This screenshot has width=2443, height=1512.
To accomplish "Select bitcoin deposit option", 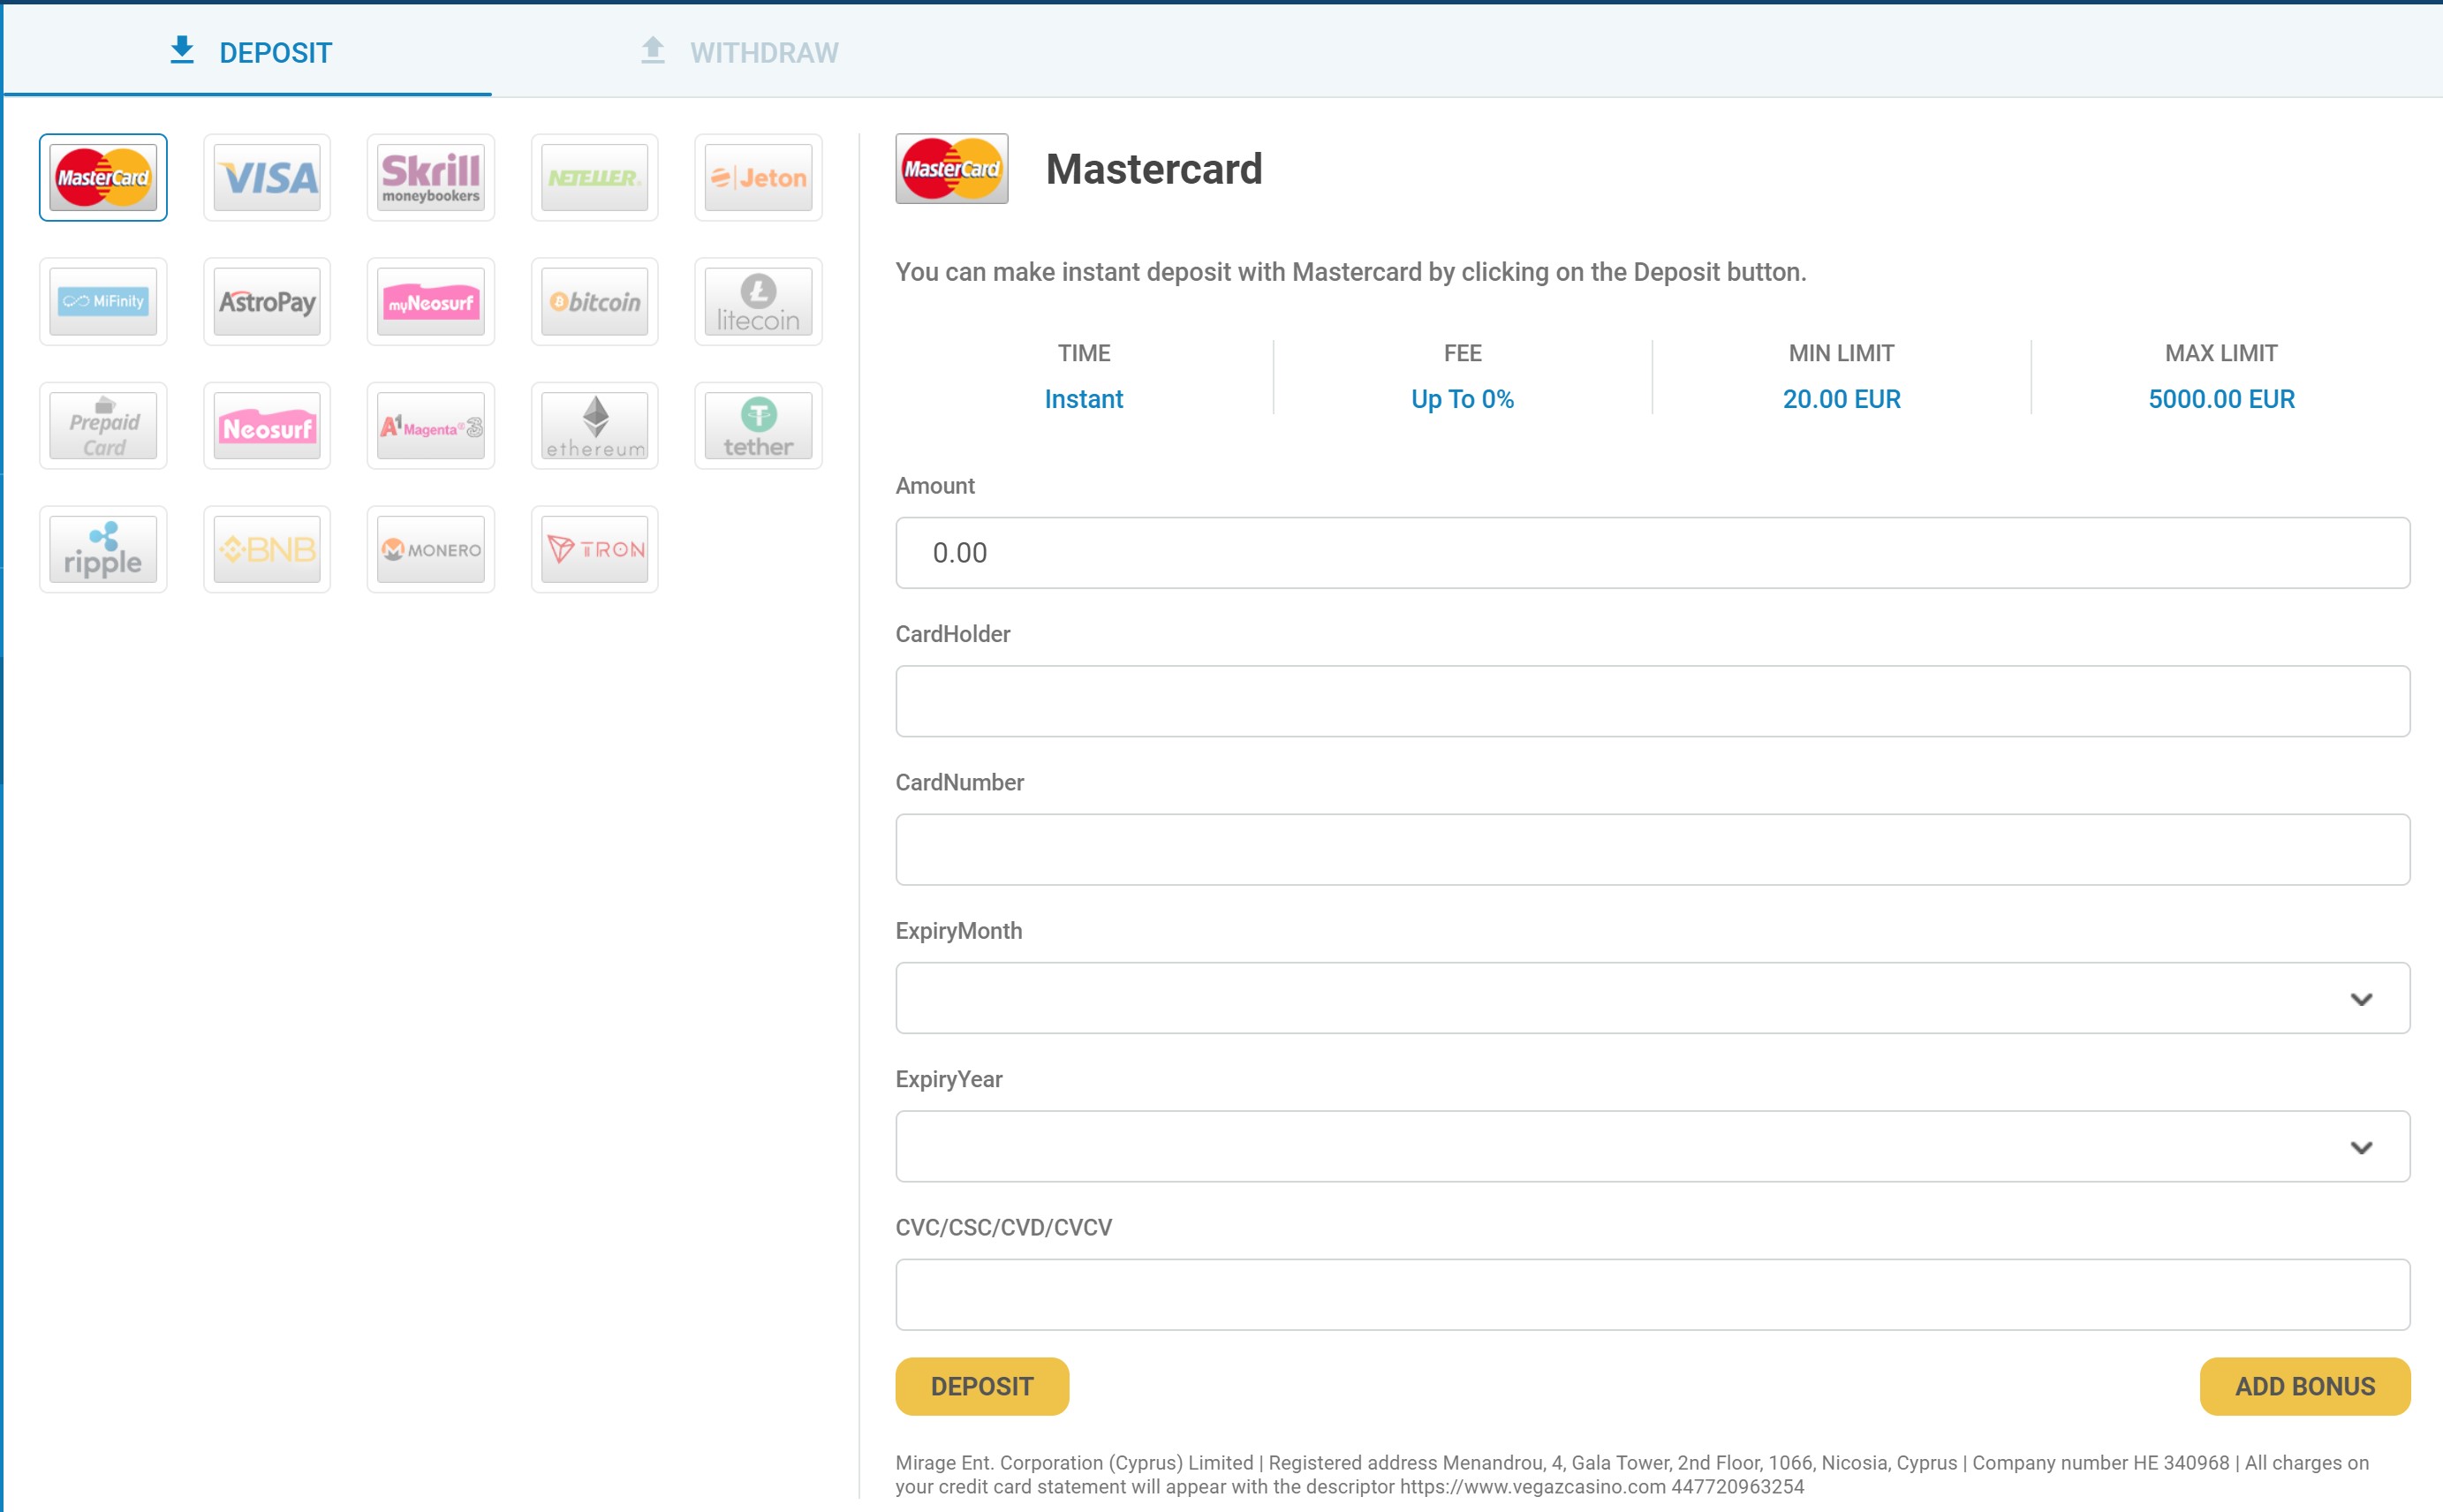I will pyautogui.click(x=595, y=301).
